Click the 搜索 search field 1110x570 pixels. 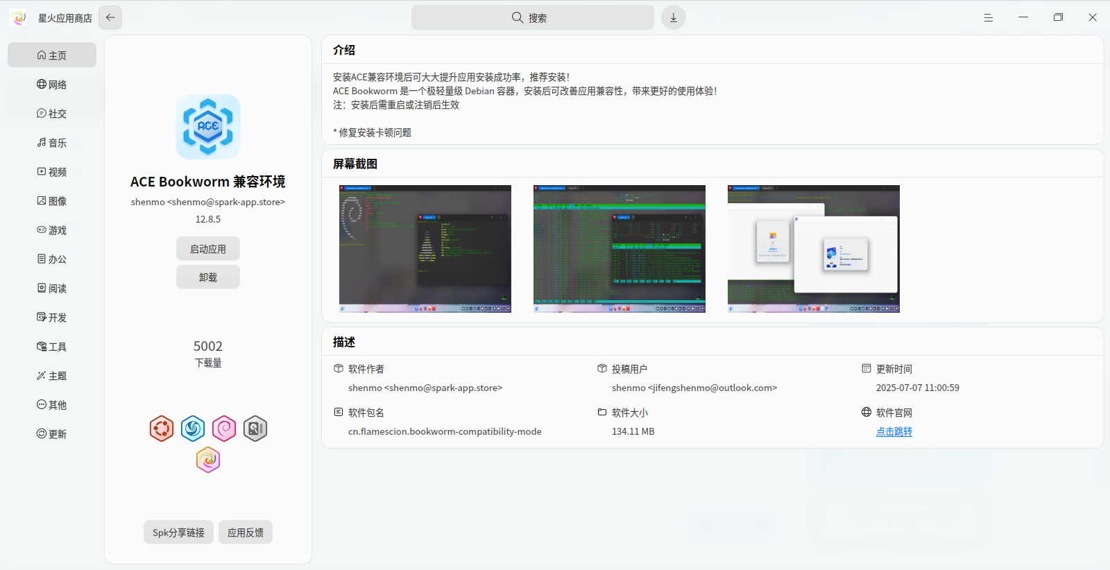coord(533,17)
